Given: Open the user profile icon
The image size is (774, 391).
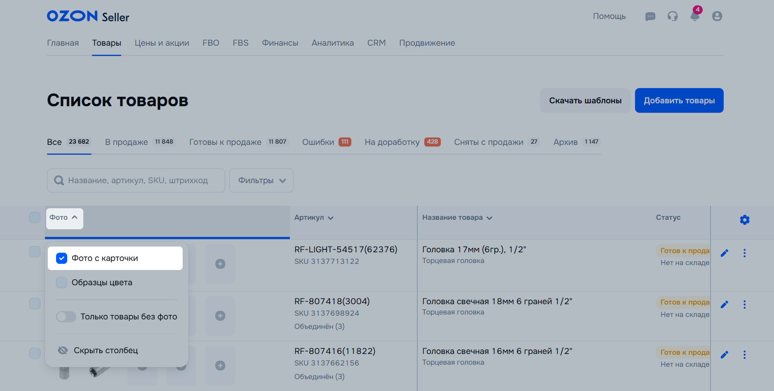Looking at the screenshot, I should pos(717,16).
